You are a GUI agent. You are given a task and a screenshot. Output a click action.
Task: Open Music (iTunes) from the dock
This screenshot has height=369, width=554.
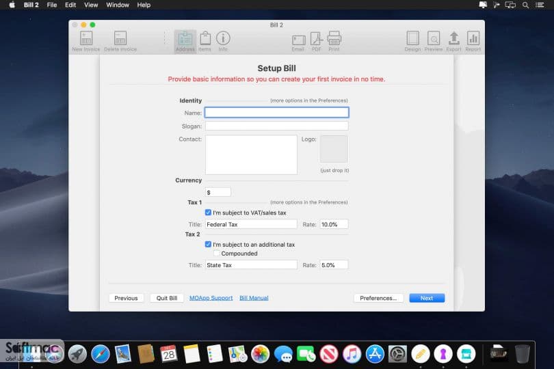point(352,354)
